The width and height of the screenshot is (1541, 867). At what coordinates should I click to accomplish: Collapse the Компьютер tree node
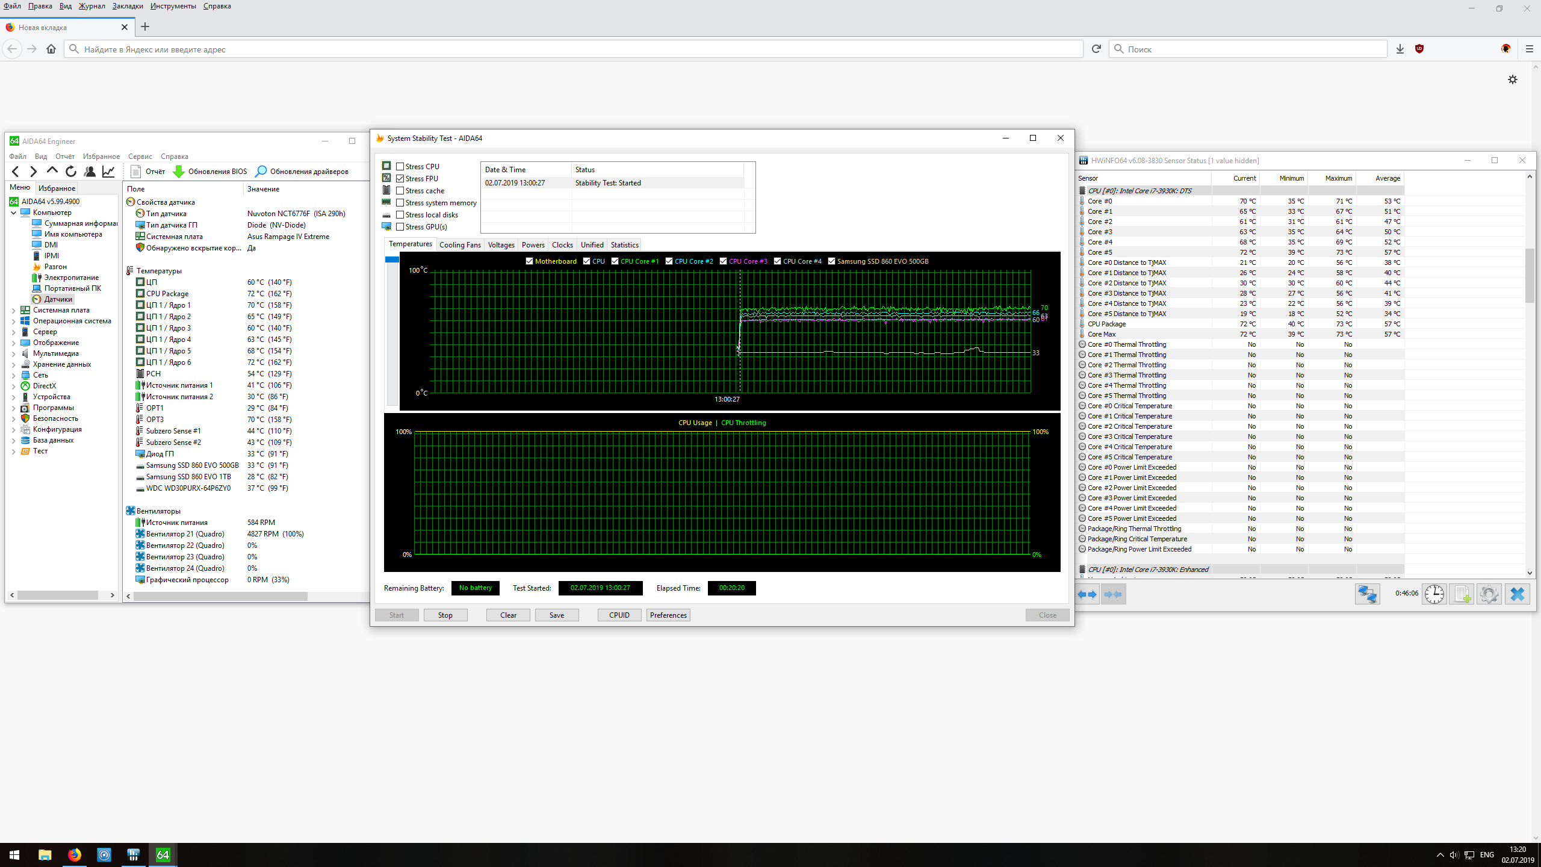pos(13,213)
